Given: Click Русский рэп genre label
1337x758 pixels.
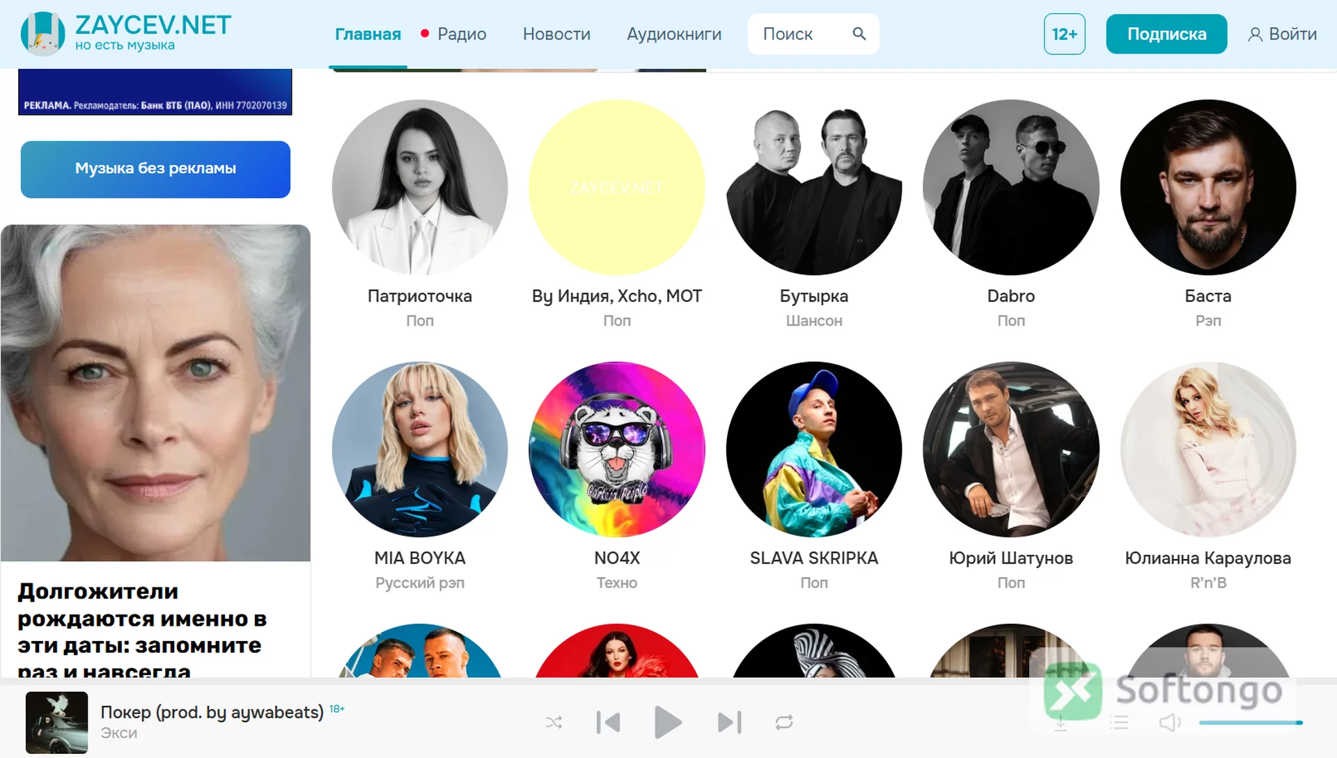Looking at the screenshot, I should coord(420,583).
